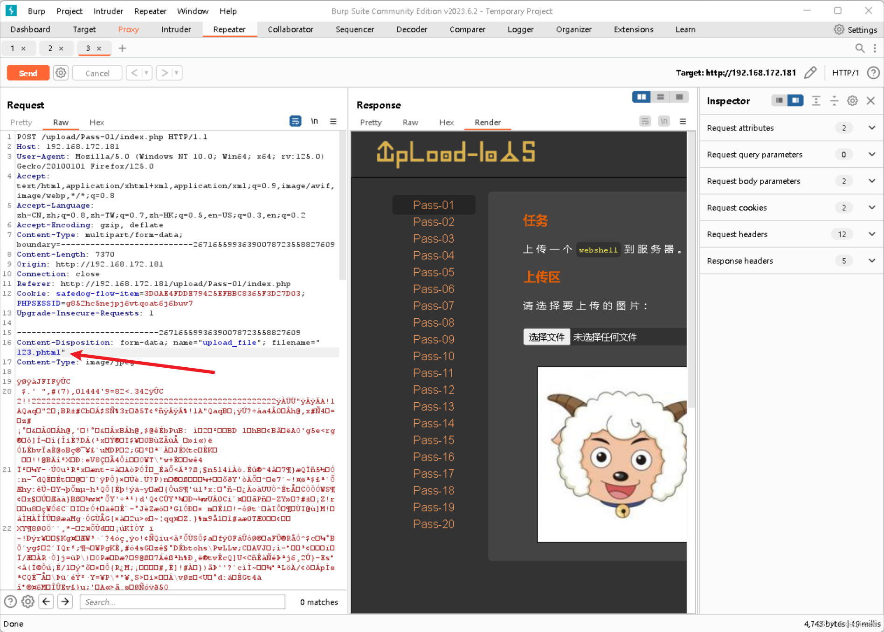Open the Help menu
The width and height of the screenshot is (884, 632).
(x=228, y=11)
